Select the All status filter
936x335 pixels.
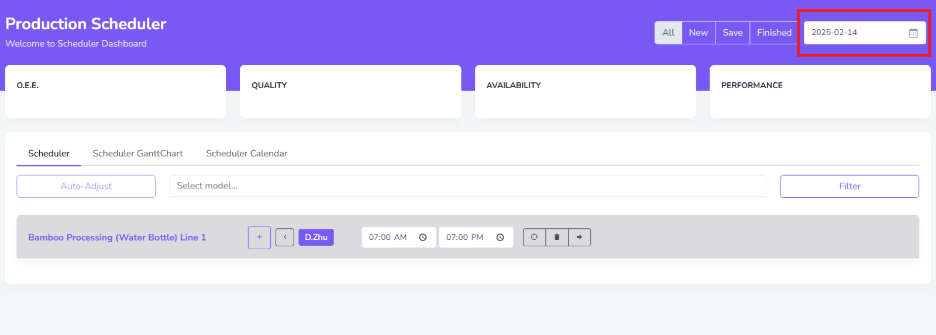point(668,33)
